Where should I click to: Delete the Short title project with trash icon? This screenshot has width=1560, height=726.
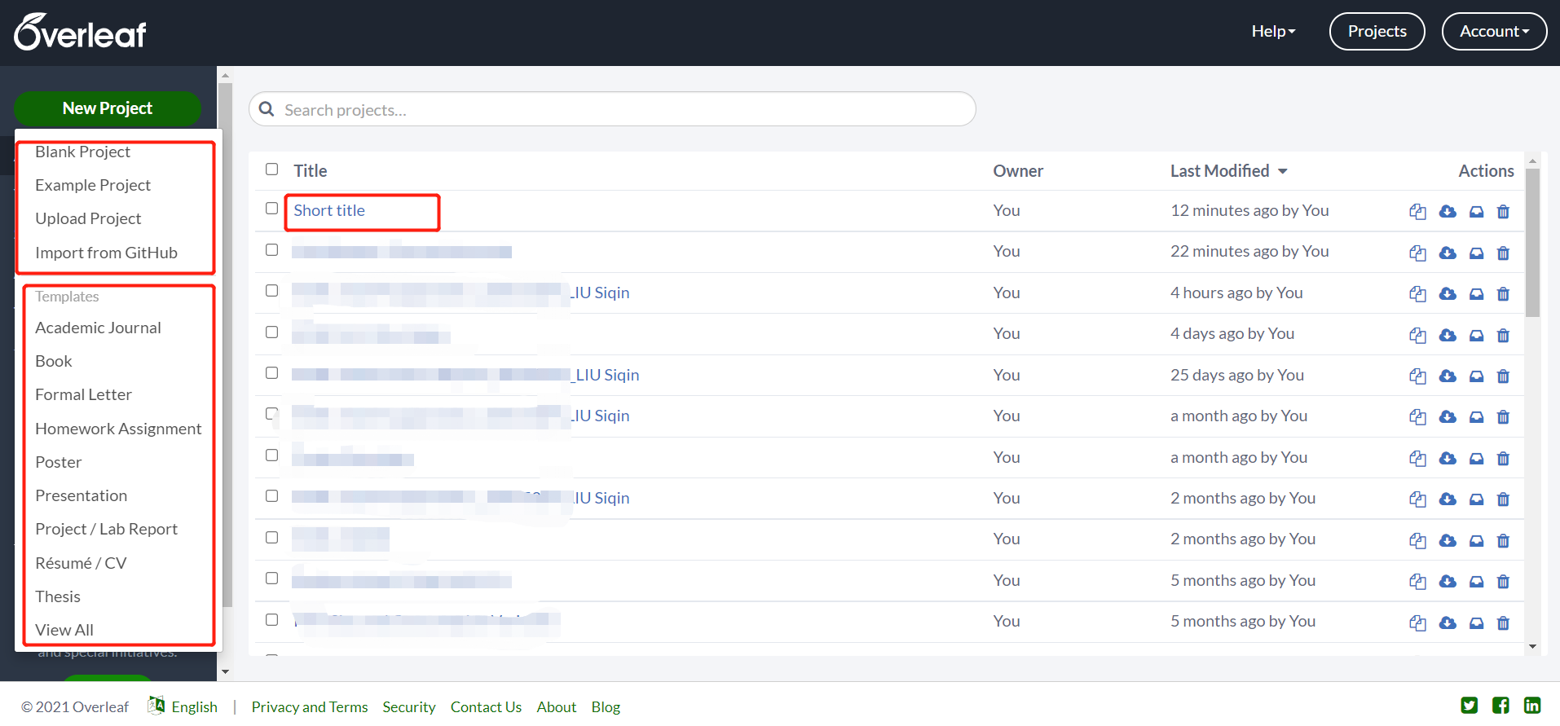1503,212
